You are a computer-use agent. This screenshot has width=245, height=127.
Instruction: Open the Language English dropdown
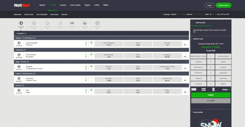click(170, 14)
